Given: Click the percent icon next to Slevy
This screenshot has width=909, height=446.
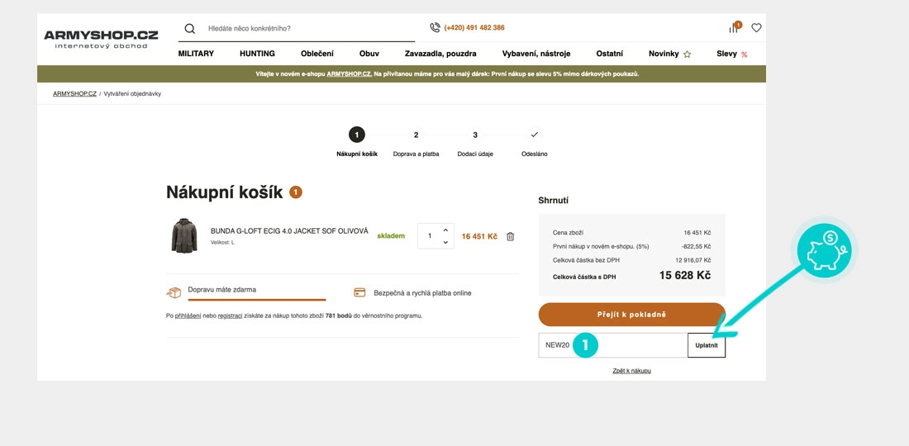Looking at the screenshot, I should (744, 55).
